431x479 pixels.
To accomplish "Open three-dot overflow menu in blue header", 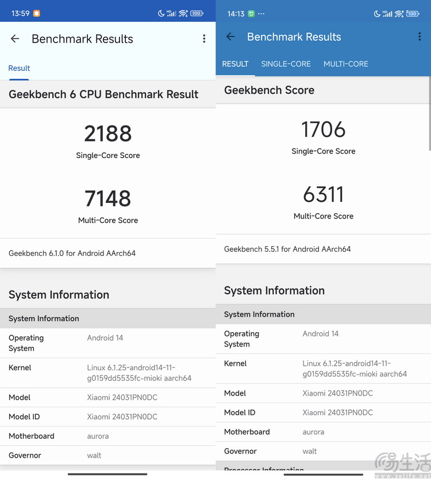I will pos(420,37).
